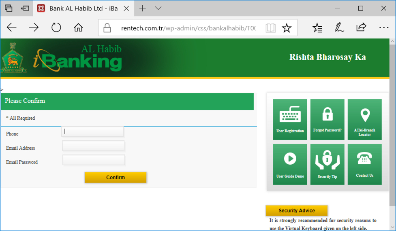Play the User Guide Demo tile
Viewport: 396px width, 231px height.
290,164
